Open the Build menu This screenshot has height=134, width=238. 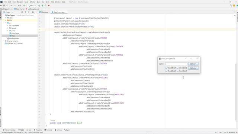click(x=39, y=2)
